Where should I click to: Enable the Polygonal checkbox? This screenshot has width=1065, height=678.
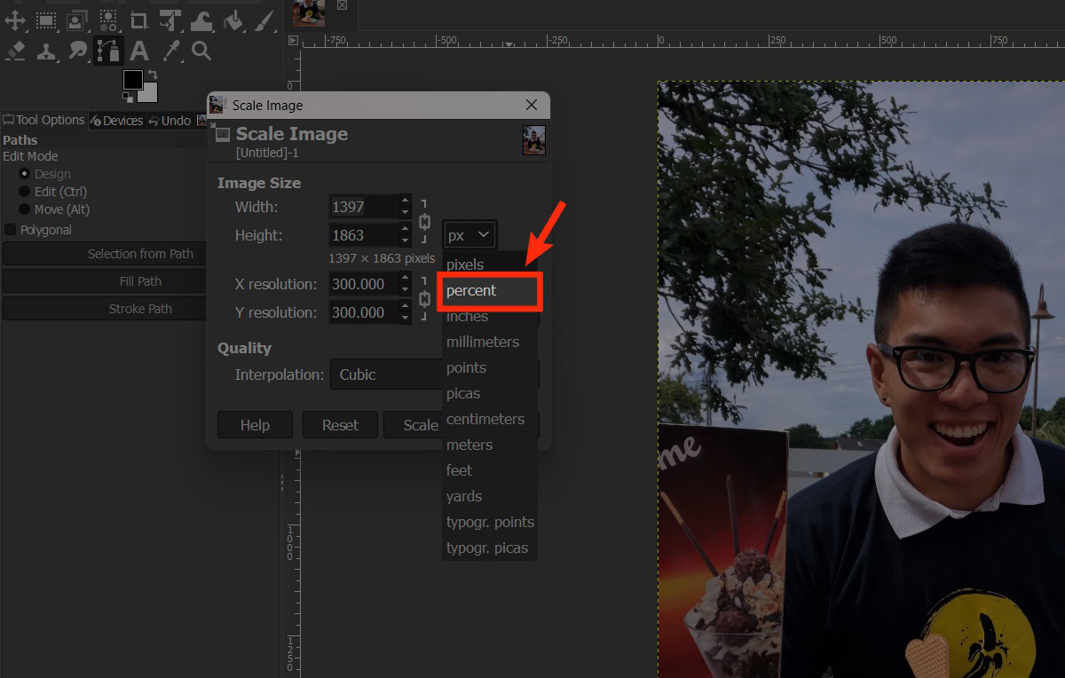(x=11, y=229)
